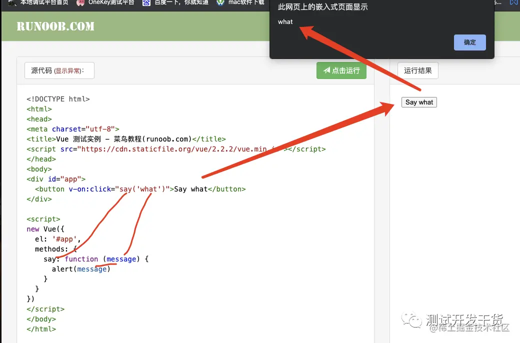This screenshot has height=343, width=520.
Task: Click the </head> code line
Action: 41,159
